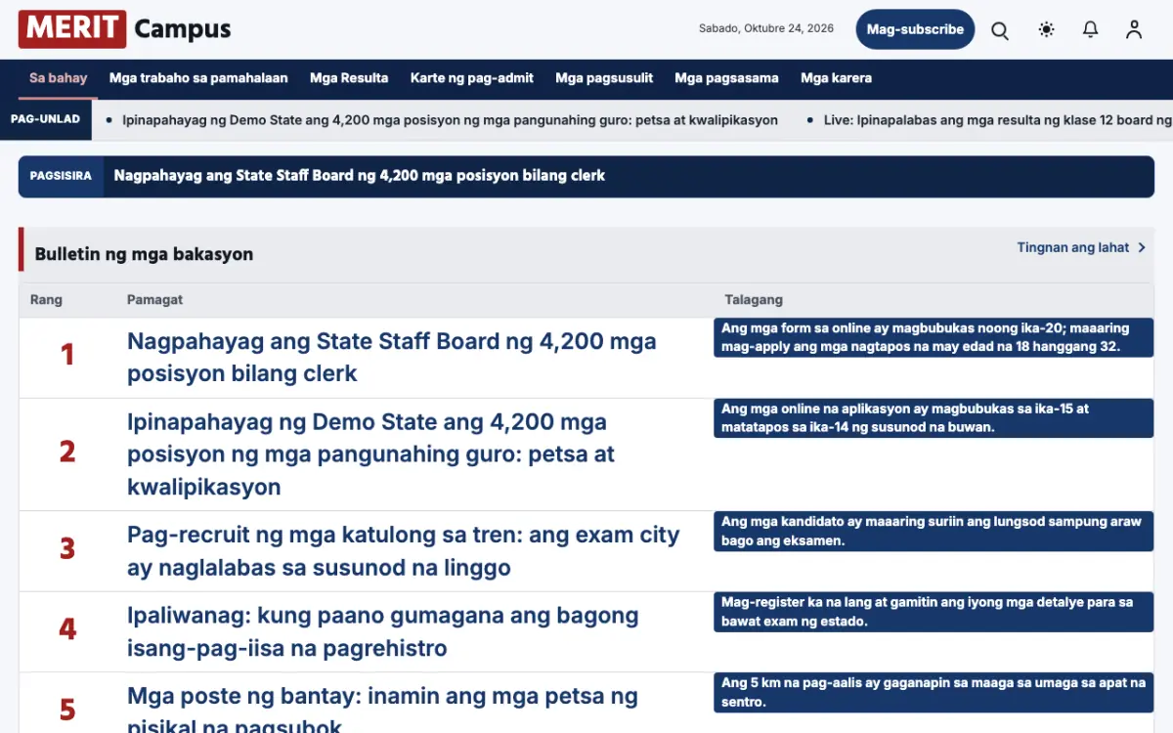Click Tingnan ang lahat link
Image resolution: width=1173 pixels, height=733 pixels.
1073,247
